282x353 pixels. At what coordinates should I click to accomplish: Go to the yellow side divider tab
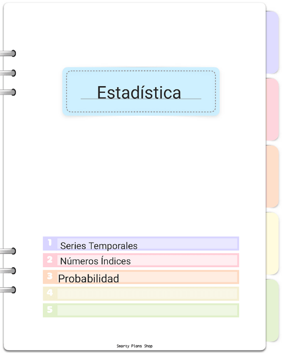(272, 244)
